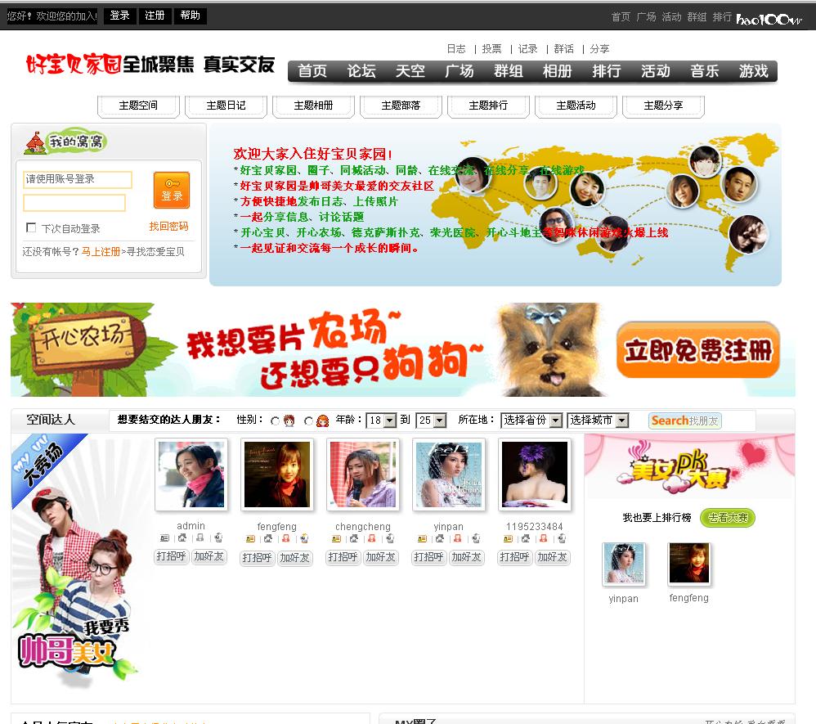The image size is (816, 724).
Task: Click the female face gender icon
Action: tap(323, 420)
